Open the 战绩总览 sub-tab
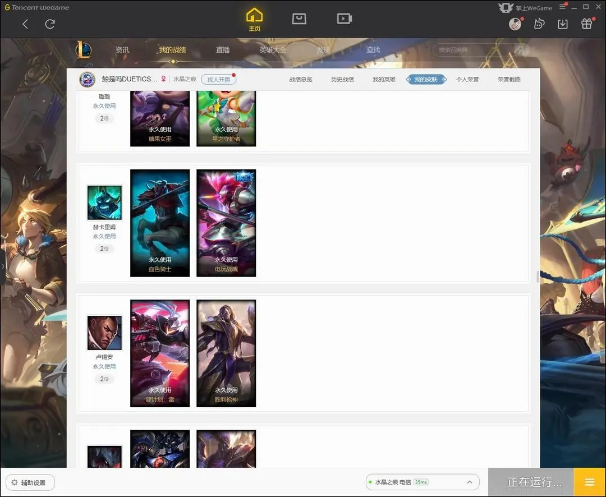The image size is (606, 497). click(x=301, y=79)
